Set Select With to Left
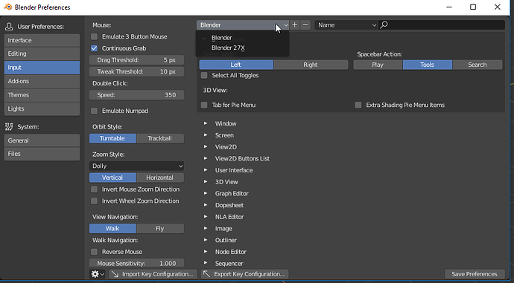 (x=236, y=65)
